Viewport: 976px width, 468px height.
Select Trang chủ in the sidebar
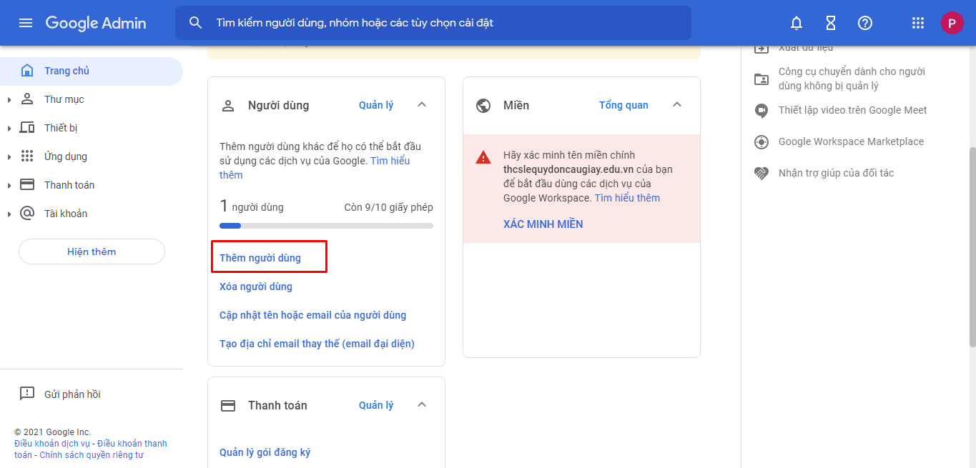(66, 71)
